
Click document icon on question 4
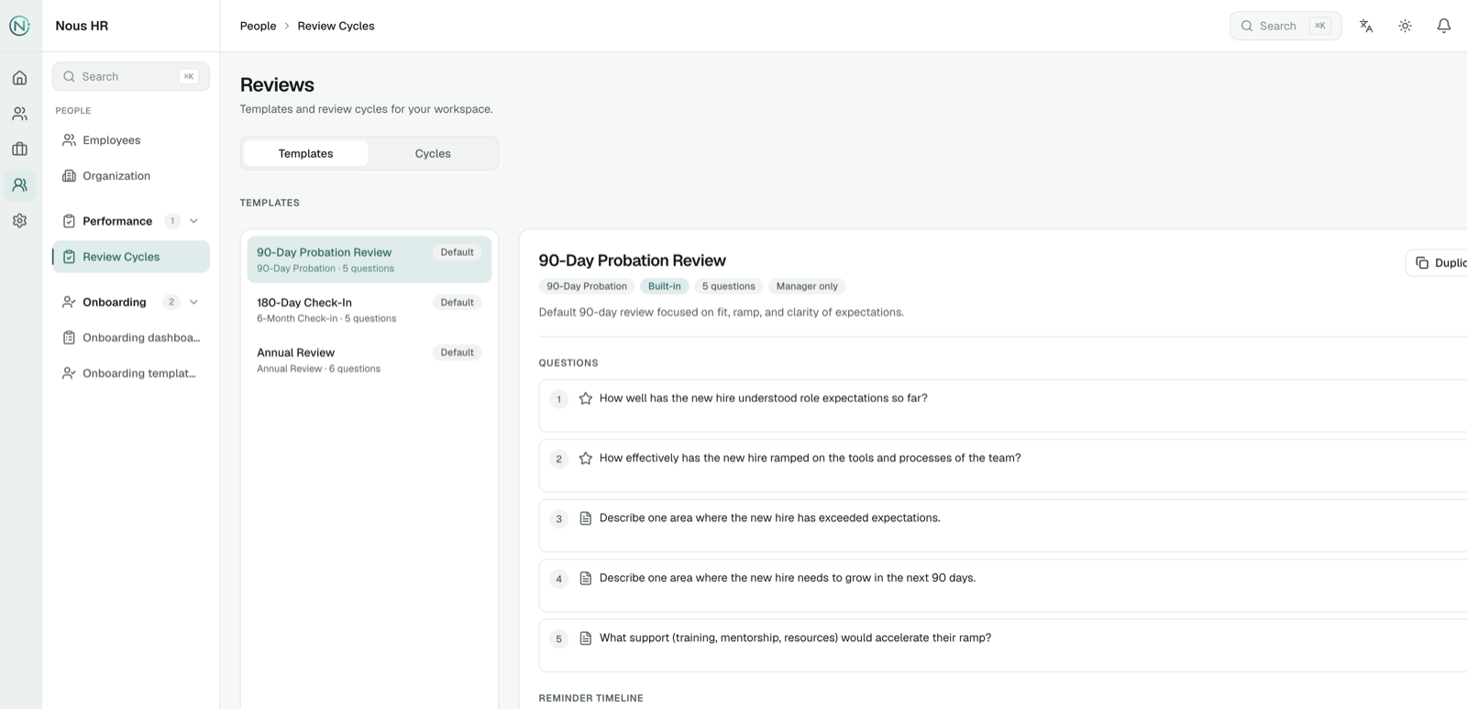(586, 578)
